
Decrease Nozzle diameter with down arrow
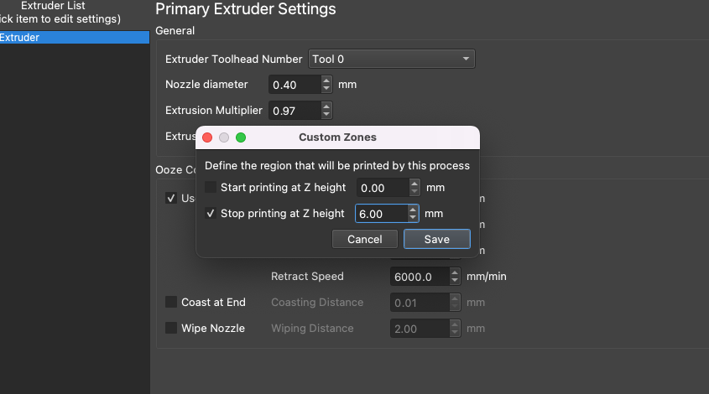point(326,89)
